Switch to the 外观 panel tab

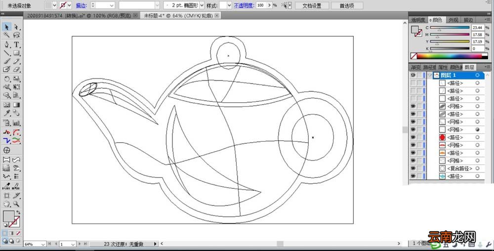(x=453, y=20)
